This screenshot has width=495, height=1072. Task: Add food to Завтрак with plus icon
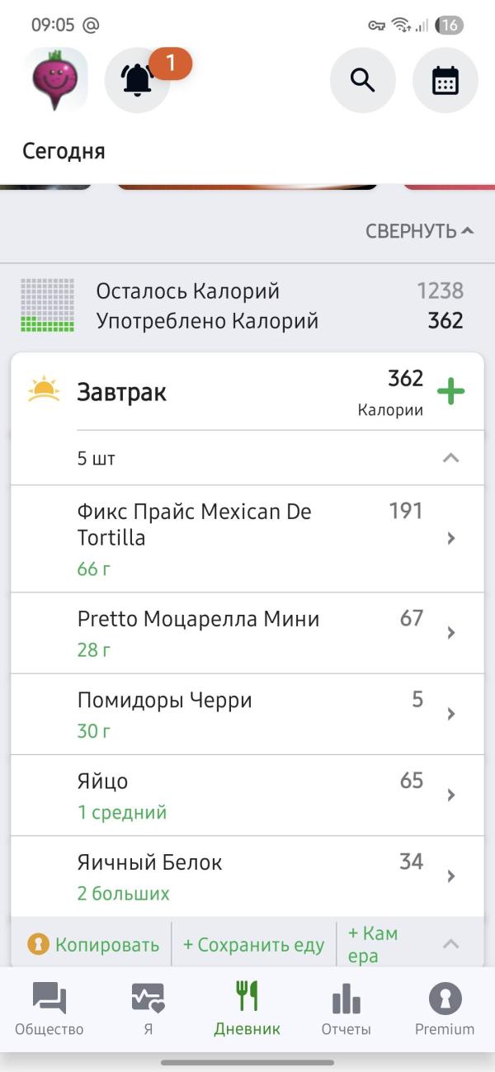click(450, 392)
